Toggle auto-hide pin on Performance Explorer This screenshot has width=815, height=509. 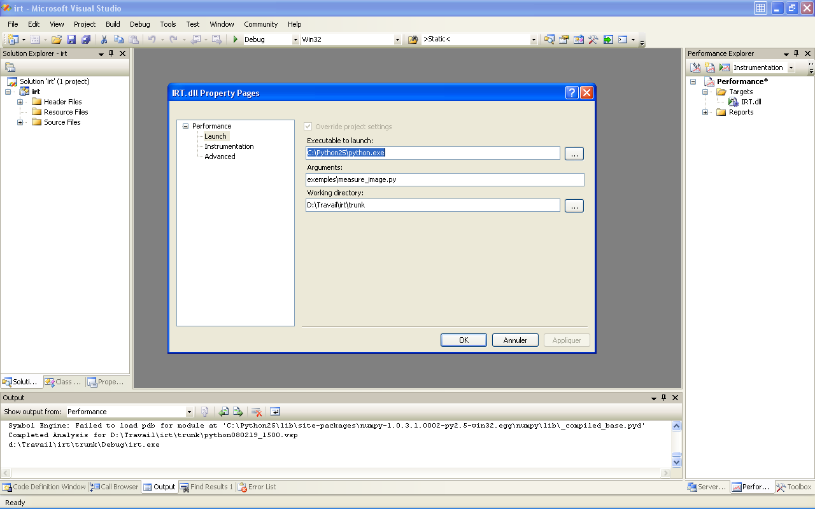[x=797, y=54]
